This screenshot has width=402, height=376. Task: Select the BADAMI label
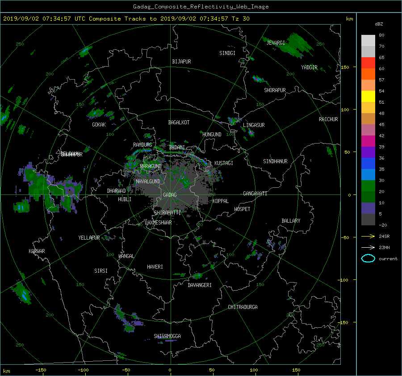tap(177, 148)
